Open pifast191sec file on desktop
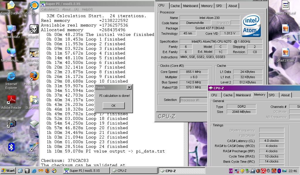Image resolution: width=300 pixels, height=175 pixels. (285, 55)
